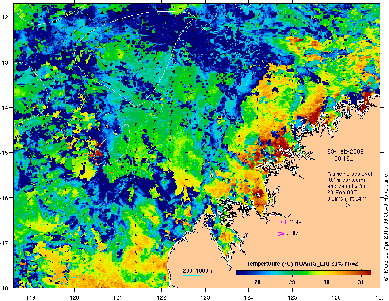Screen dimensions: 389x301
Task: Click the '(0.1m contours)' text line
Action: (x=346, y=180)
